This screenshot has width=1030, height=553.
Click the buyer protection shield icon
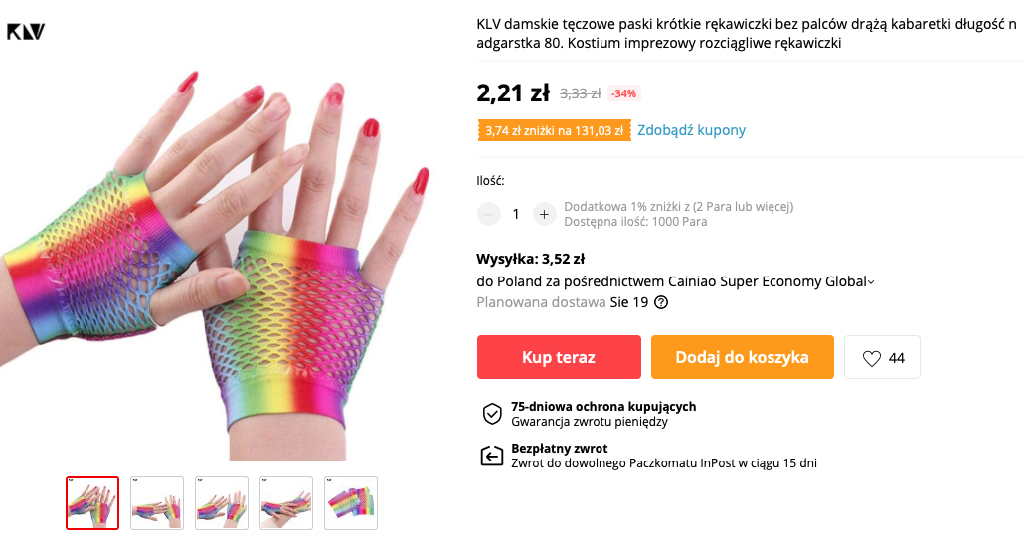click(492, 414)
